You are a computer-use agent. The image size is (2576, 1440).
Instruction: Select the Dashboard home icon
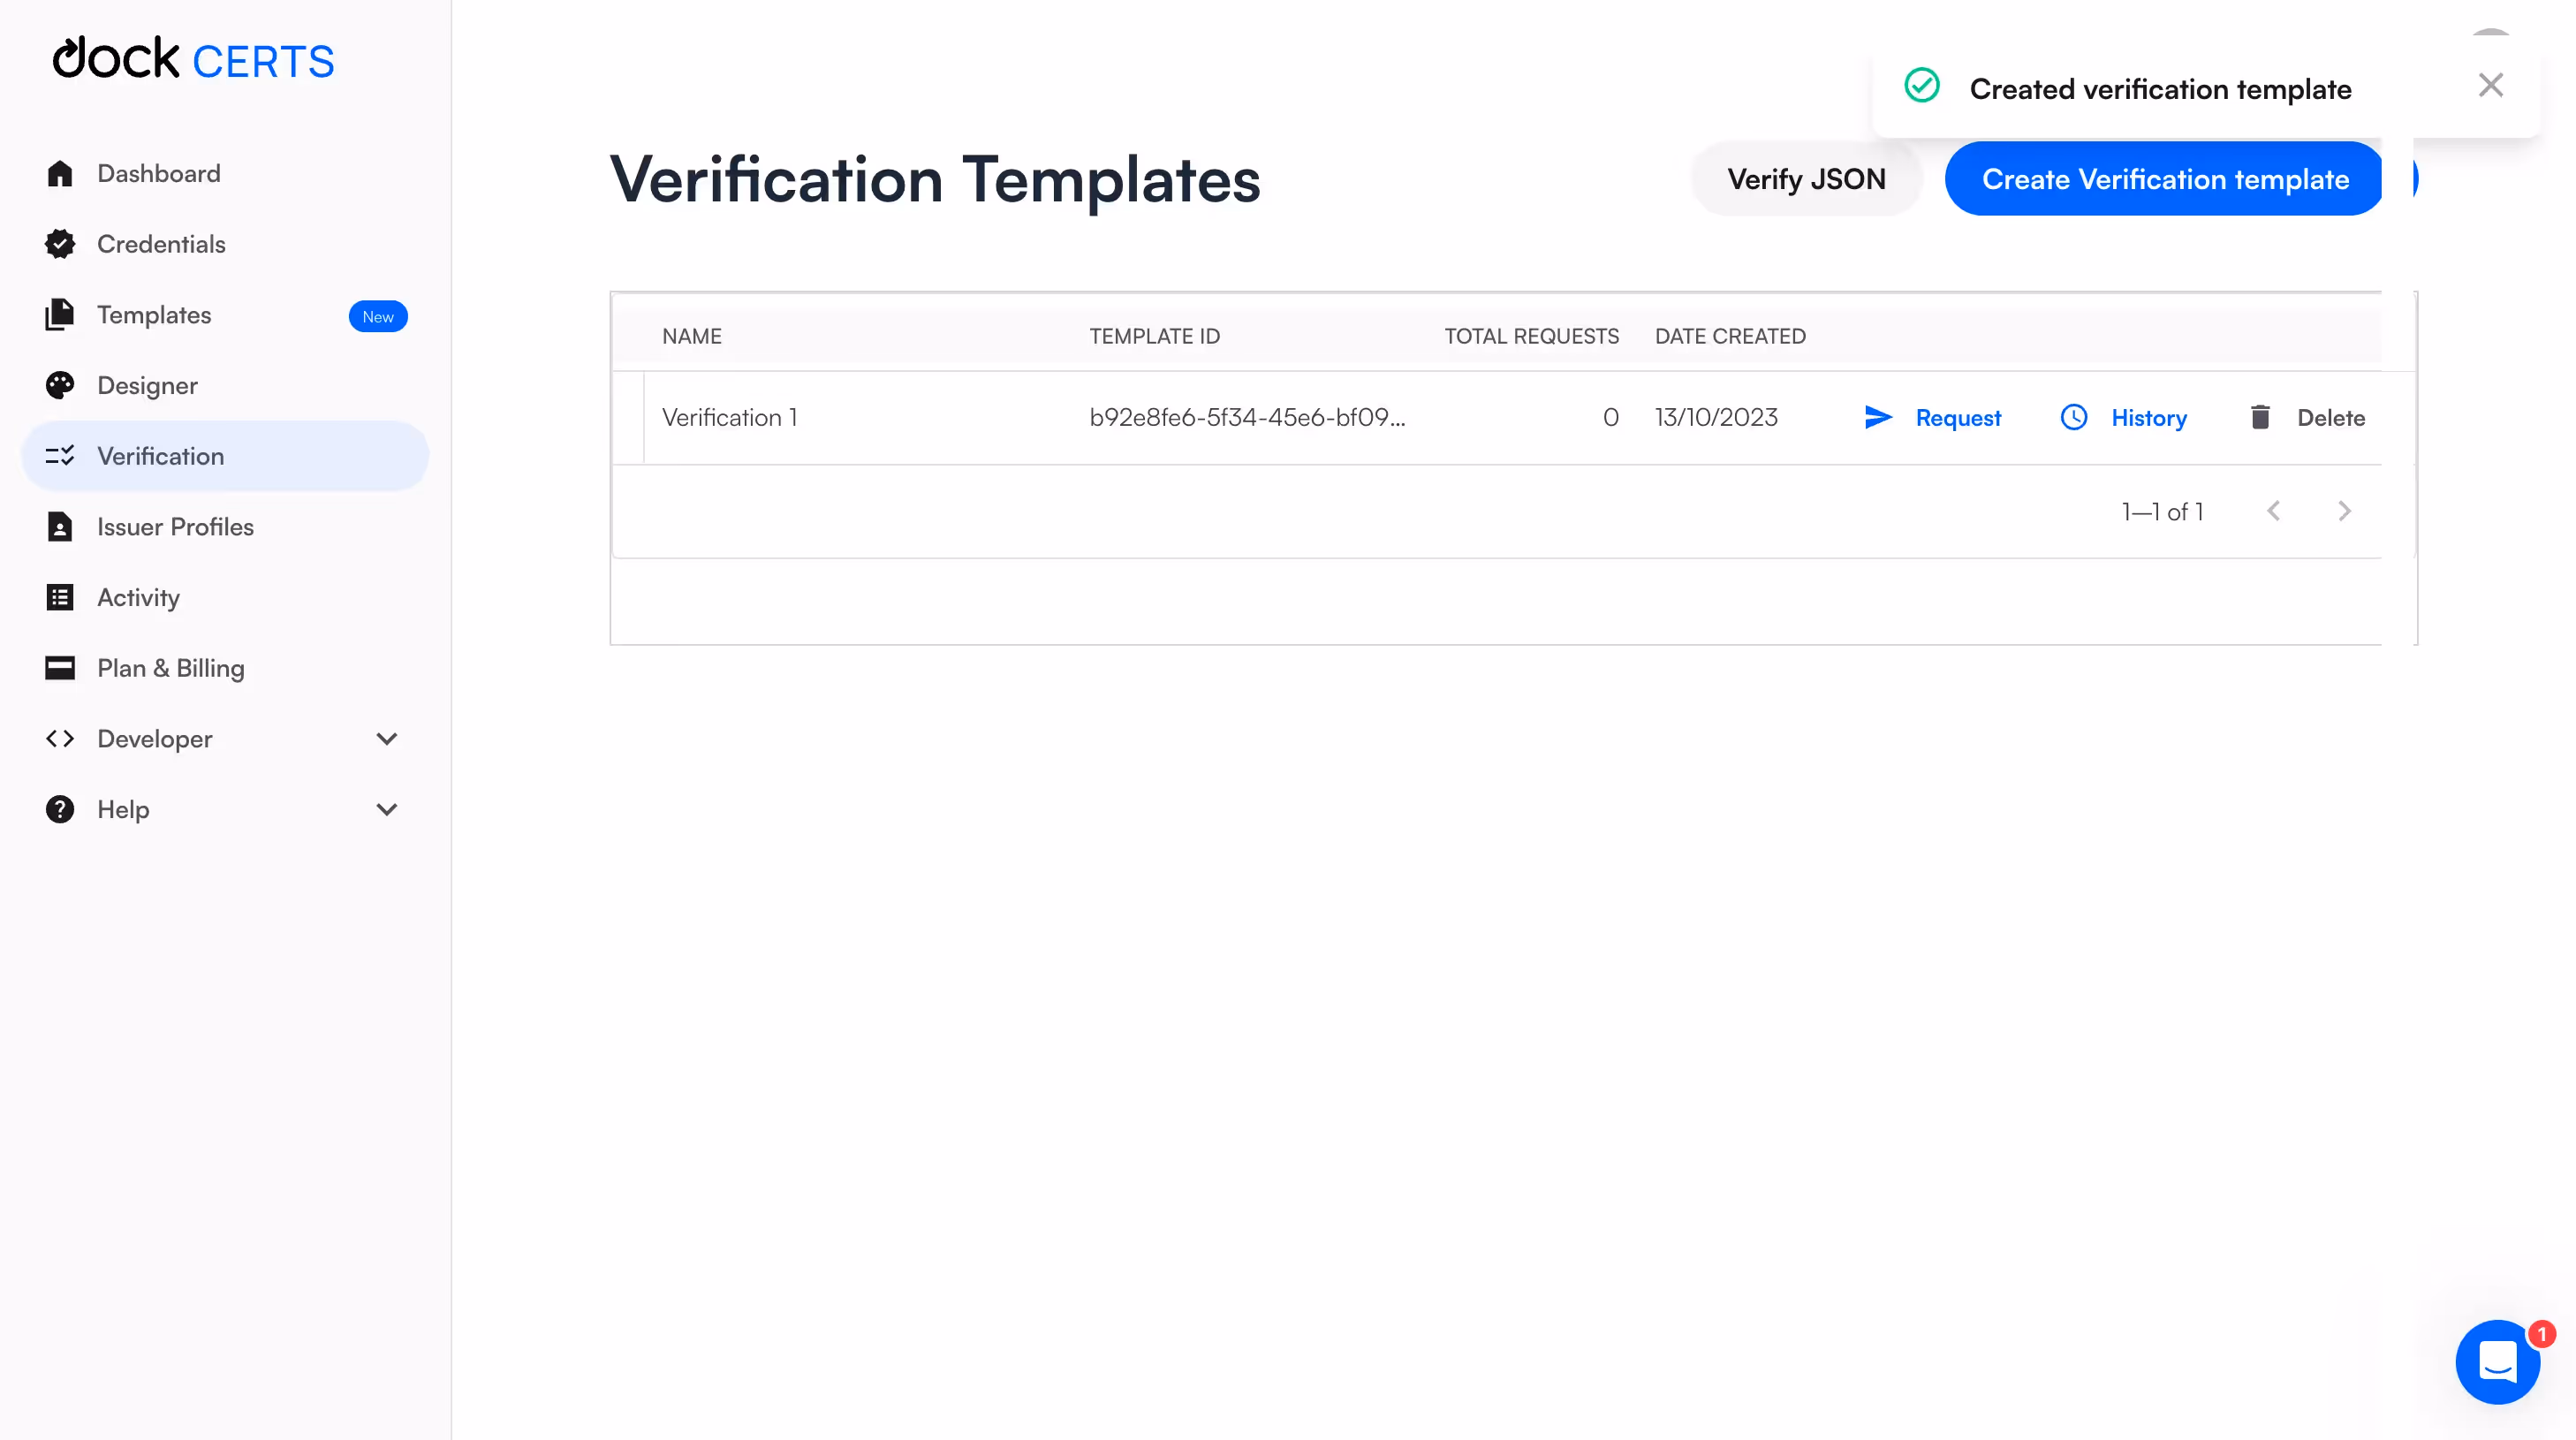[60, 173]
